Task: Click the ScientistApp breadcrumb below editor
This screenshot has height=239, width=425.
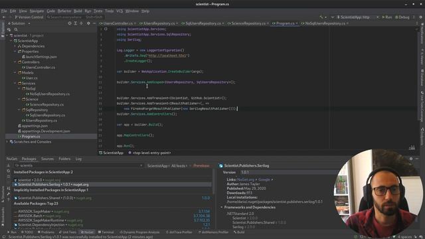Action: 111,153
